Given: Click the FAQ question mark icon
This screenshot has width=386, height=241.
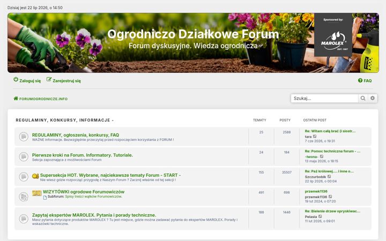Looking at the screenshot, I should [360, 80].
